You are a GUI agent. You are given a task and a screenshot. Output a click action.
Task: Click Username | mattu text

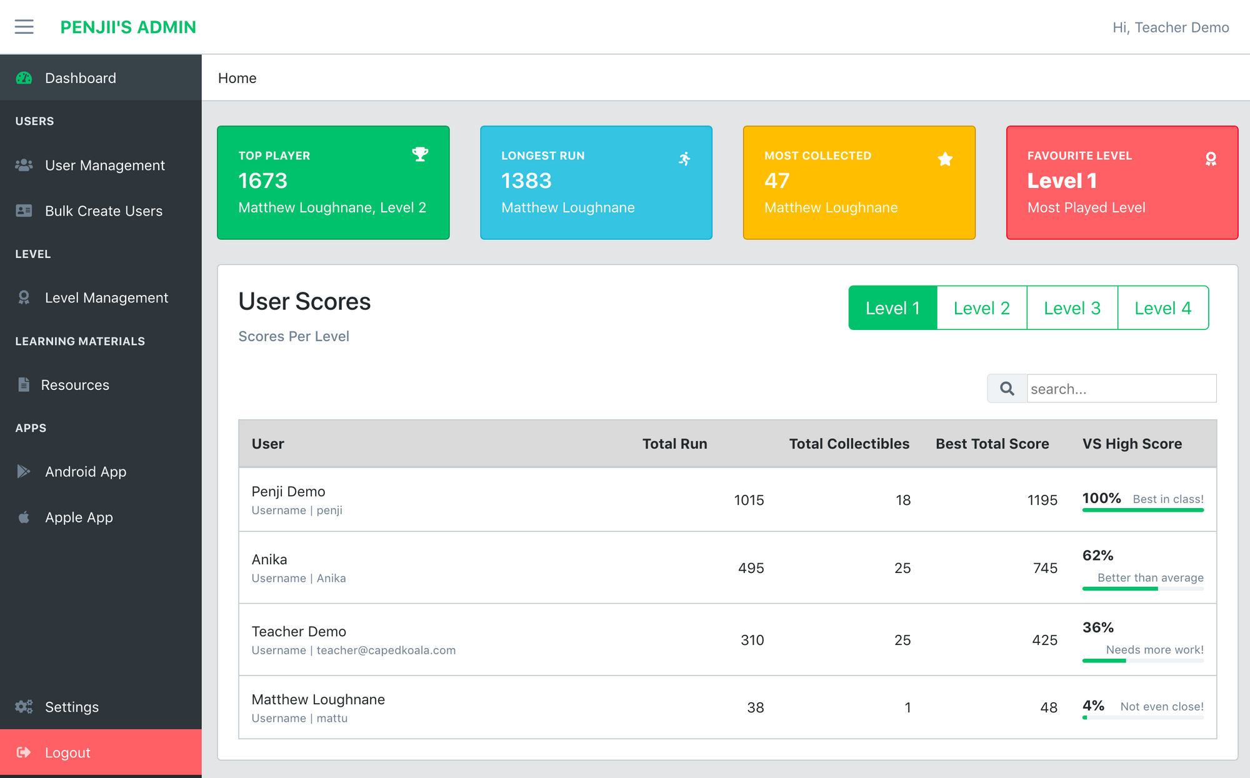pos(299,718)
